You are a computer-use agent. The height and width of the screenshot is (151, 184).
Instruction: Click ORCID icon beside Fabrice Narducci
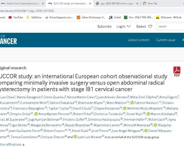(x=132, y=103)
